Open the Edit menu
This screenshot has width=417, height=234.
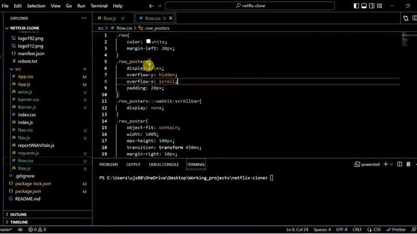pyautogui.click(x=18, y=6)
